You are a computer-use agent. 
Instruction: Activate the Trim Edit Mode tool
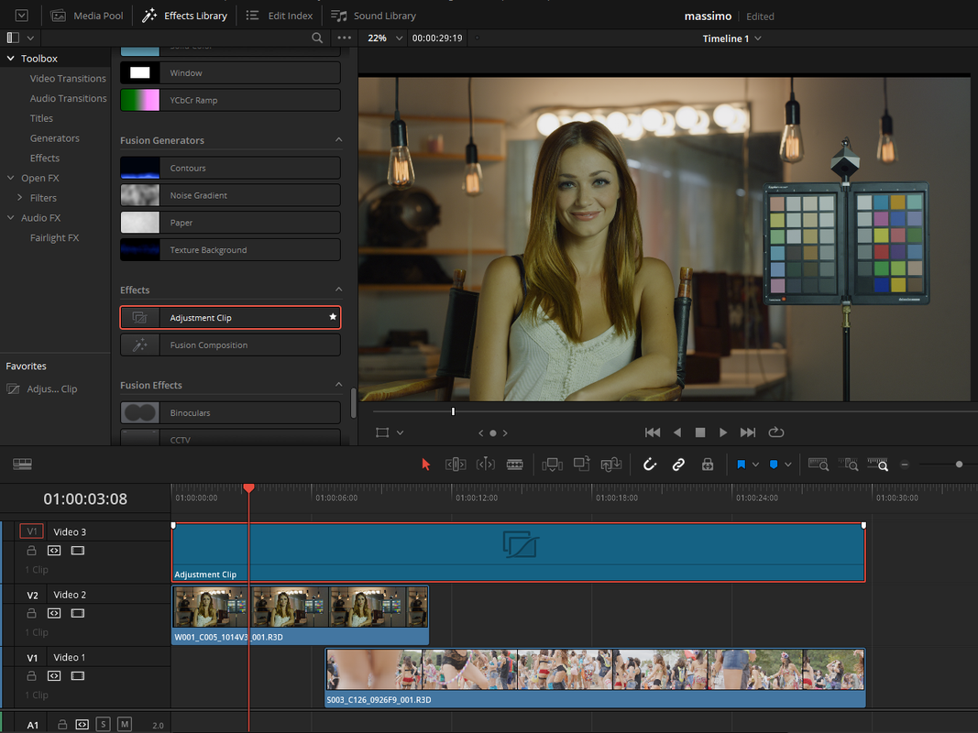tap(456, 465)
